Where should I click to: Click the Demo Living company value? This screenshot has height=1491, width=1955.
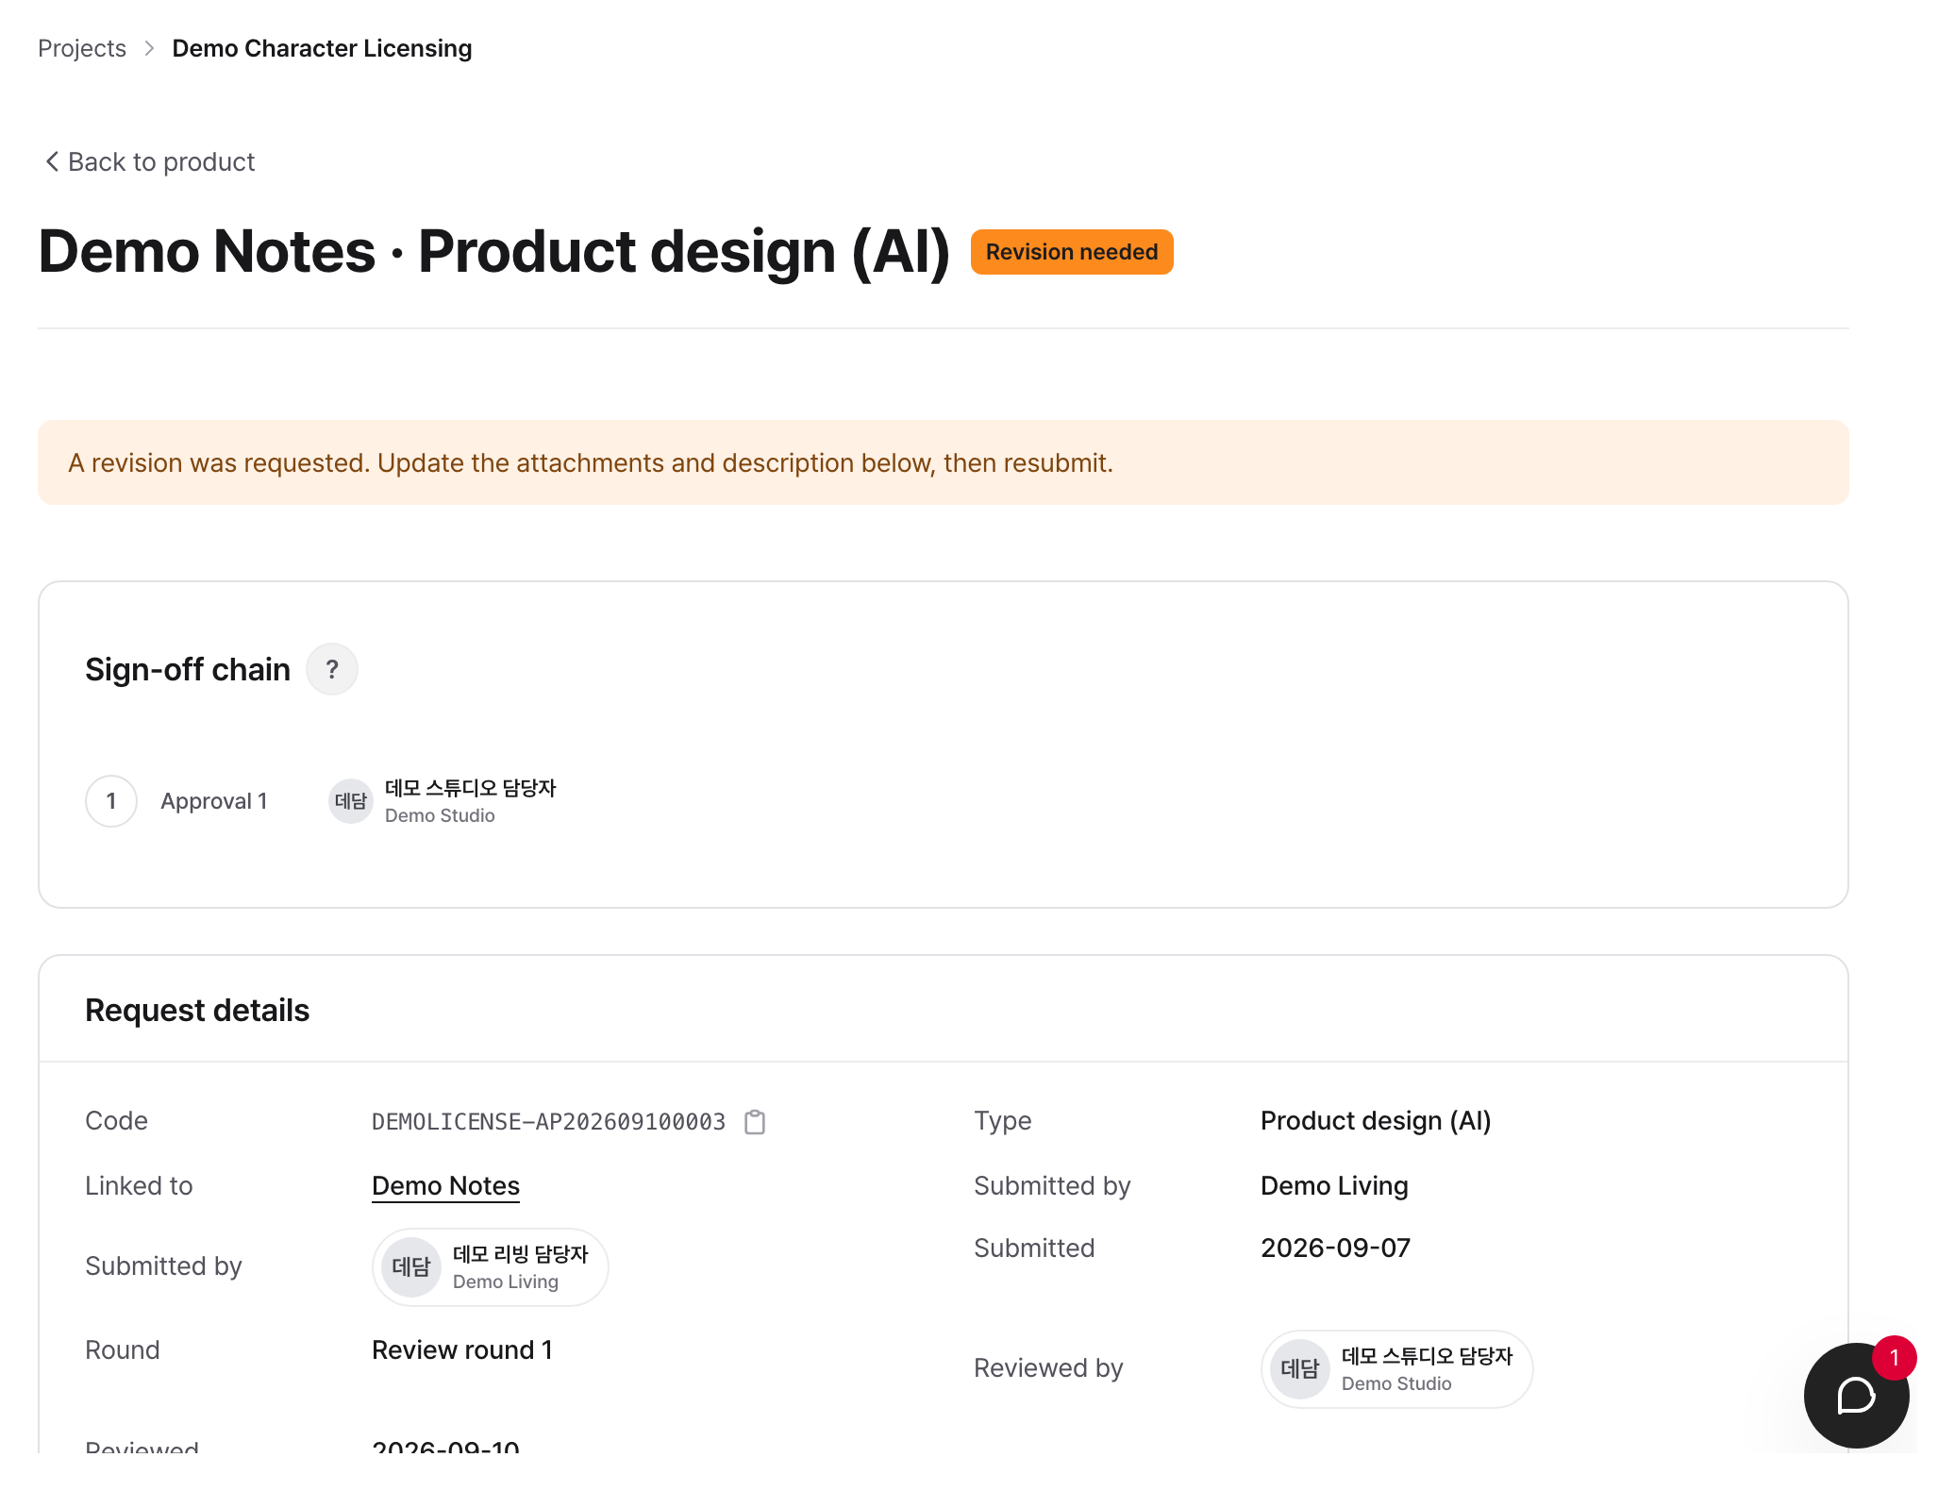point(1334,1186)
